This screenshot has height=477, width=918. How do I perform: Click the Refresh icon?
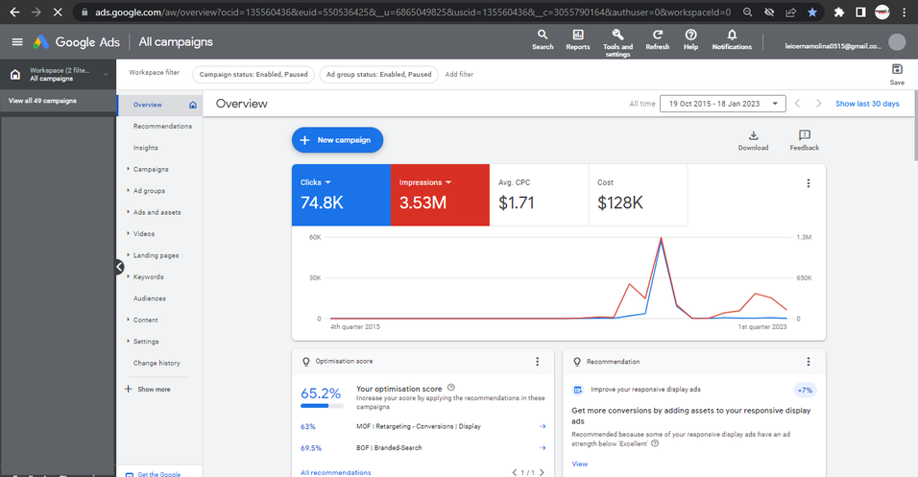click(658, 38)
